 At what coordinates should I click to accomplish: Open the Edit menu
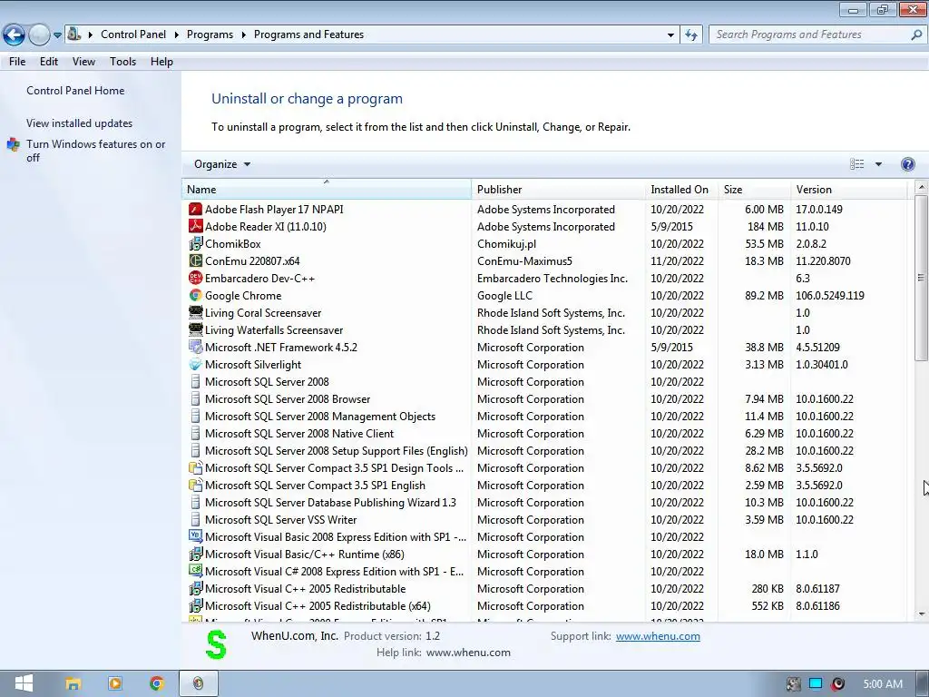coord(49,62)
